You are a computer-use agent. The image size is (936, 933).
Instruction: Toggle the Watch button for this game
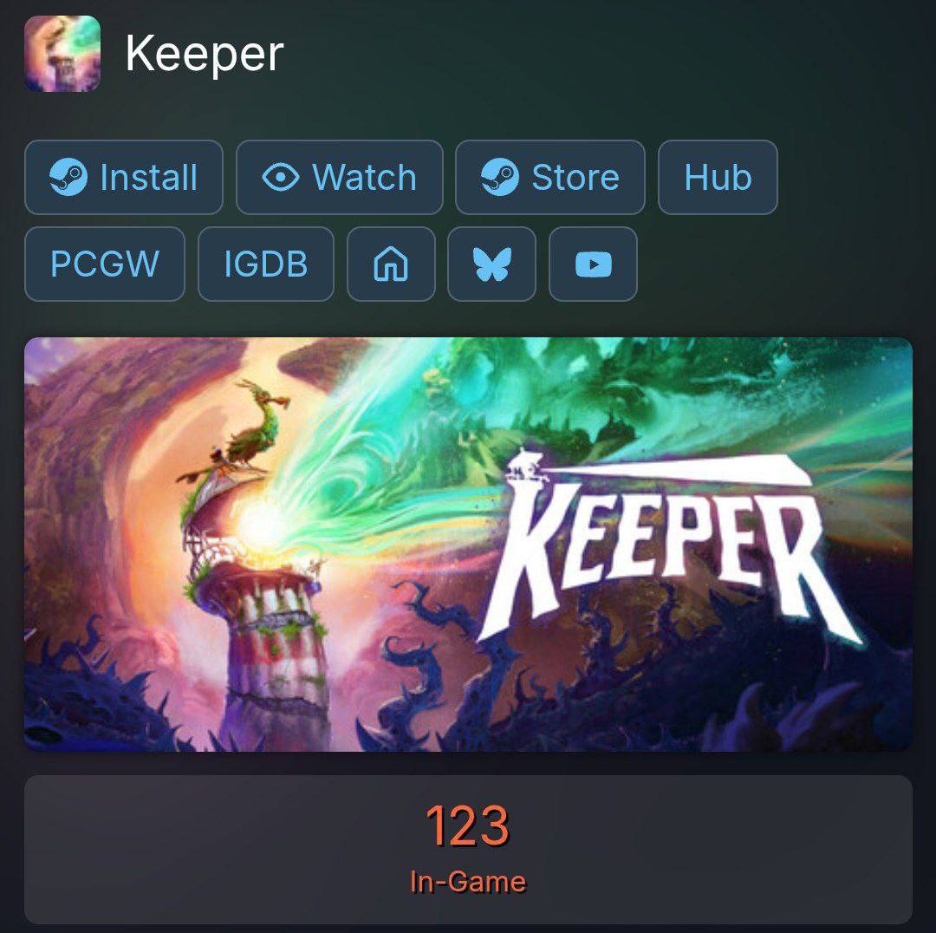[340, 178]
